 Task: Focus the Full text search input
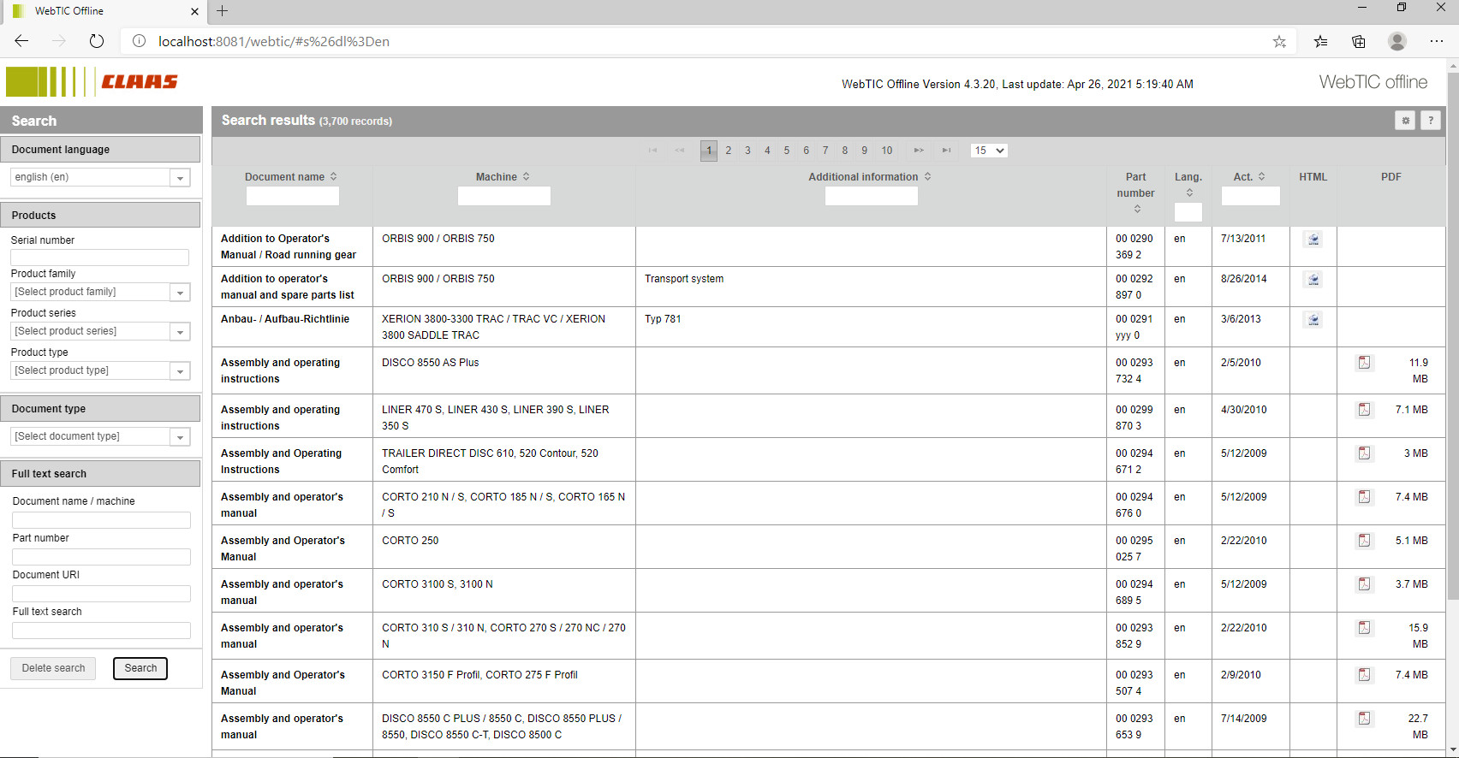(x=101, y=631)
